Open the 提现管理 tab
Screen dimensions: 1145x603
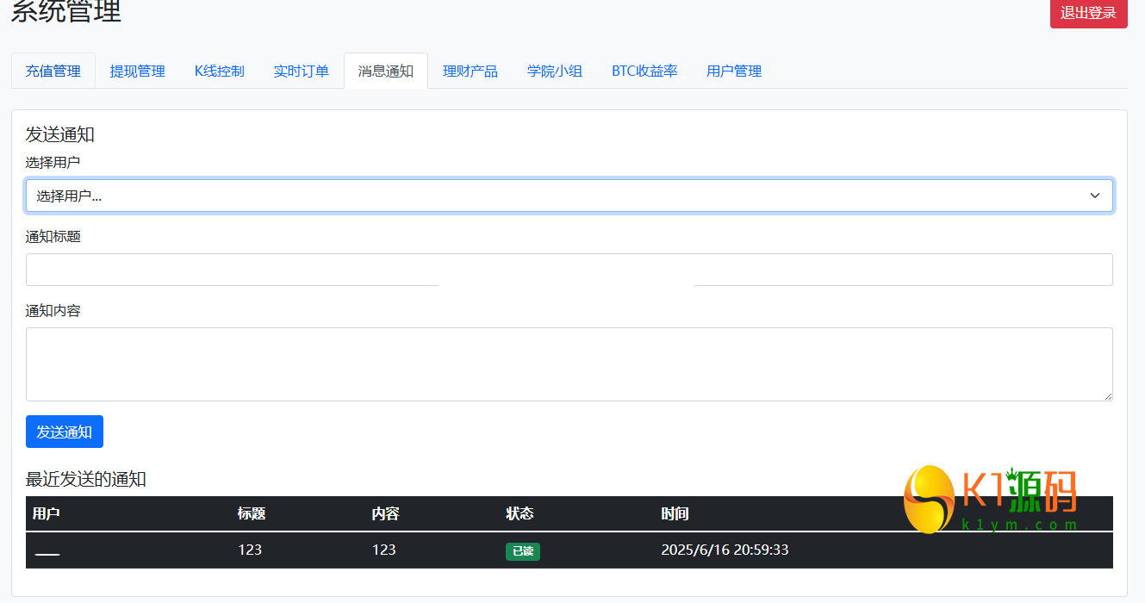point(137,71)
